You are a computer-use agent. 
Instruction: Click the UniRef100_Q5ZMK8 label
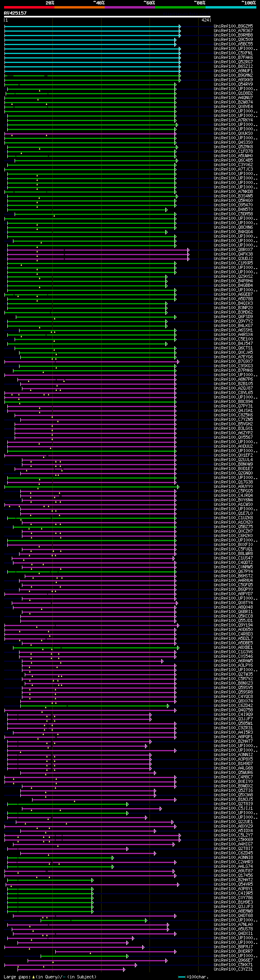[233, 147]
